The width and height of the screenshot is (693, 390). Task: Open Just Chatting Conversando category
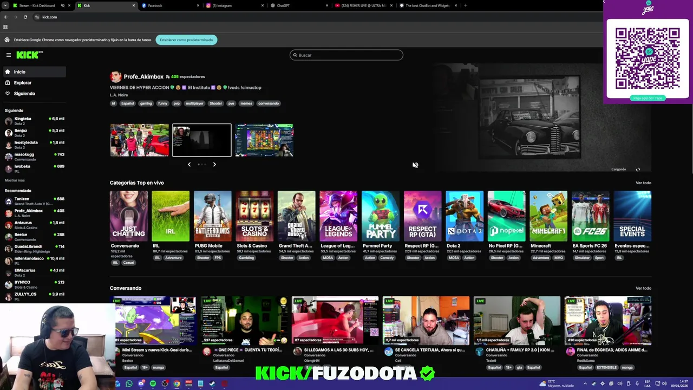[128, 216]
